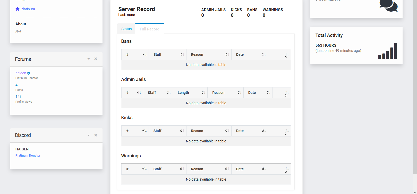Switch to the Status tab

126,29
